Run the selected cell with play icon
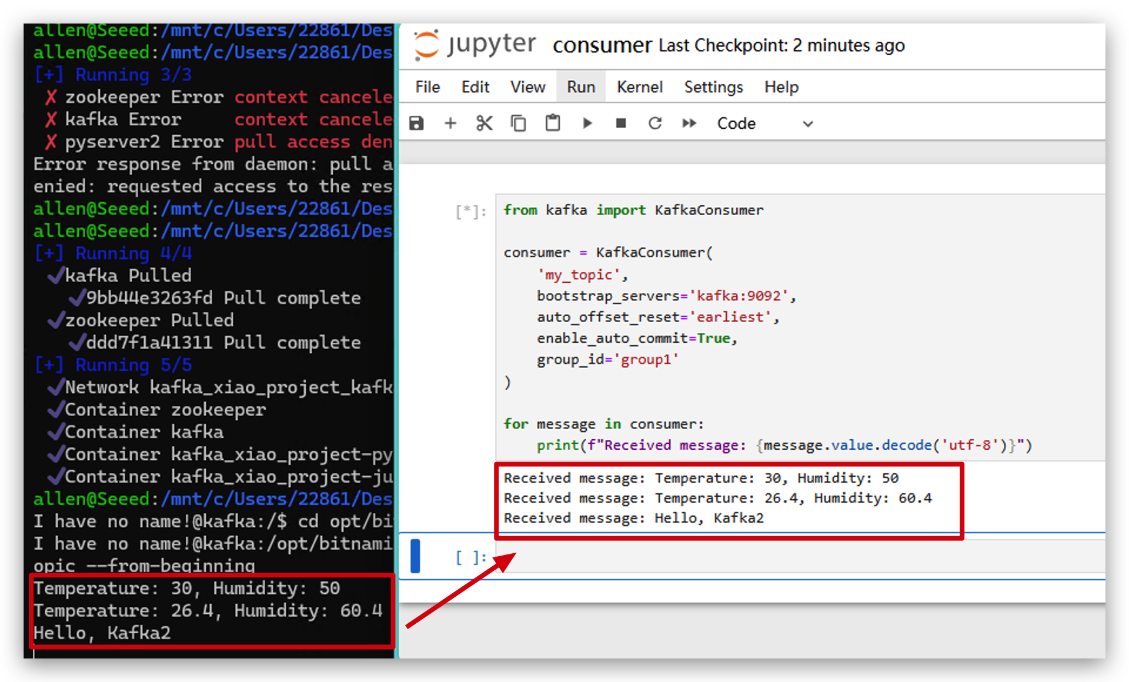 coord(587,123)
